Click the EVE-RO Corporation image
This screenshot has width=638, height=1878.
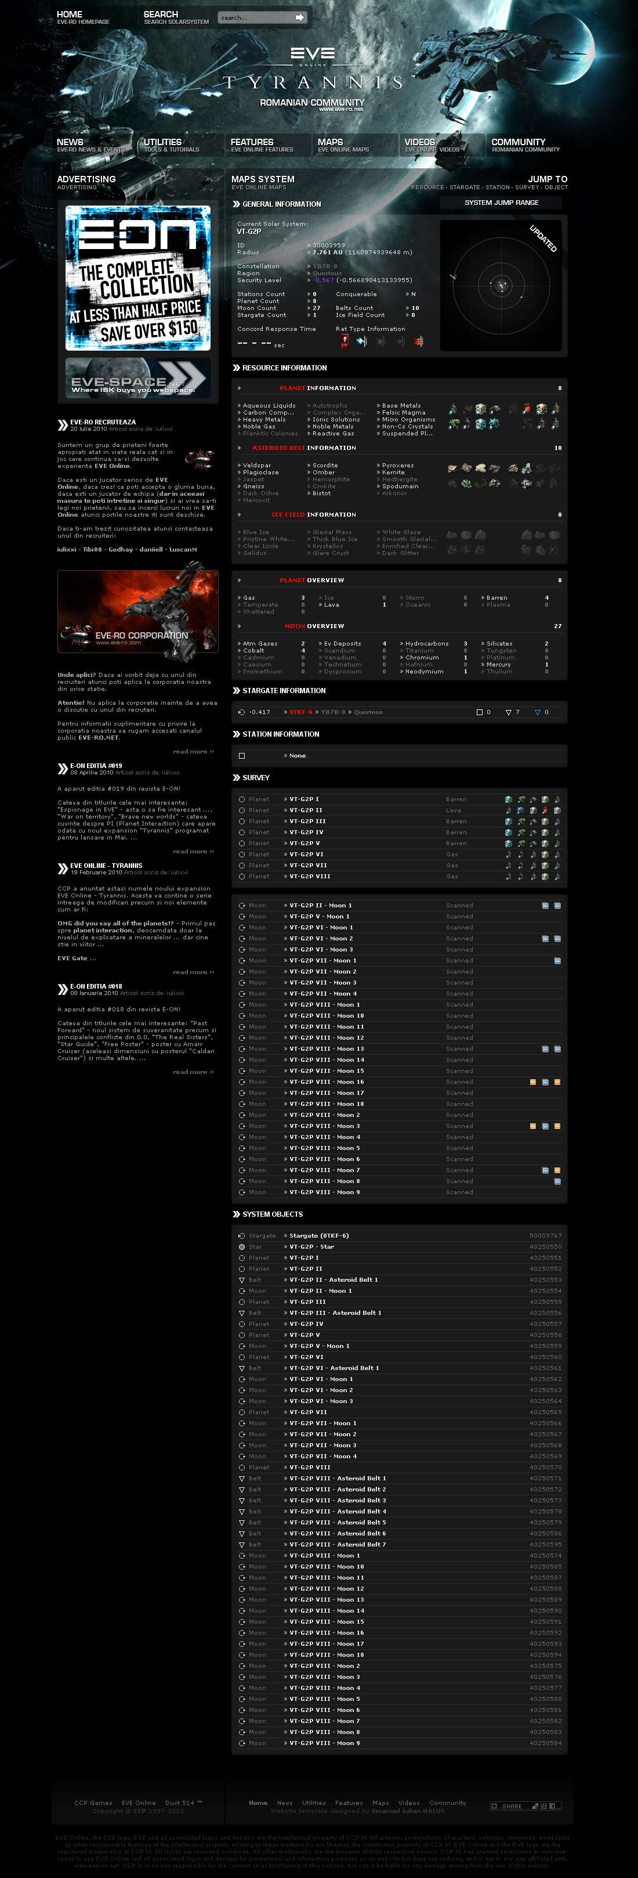[x=137, y=611]
